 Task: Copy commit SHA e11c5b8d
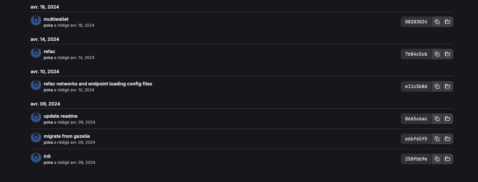tap(437, 86)
